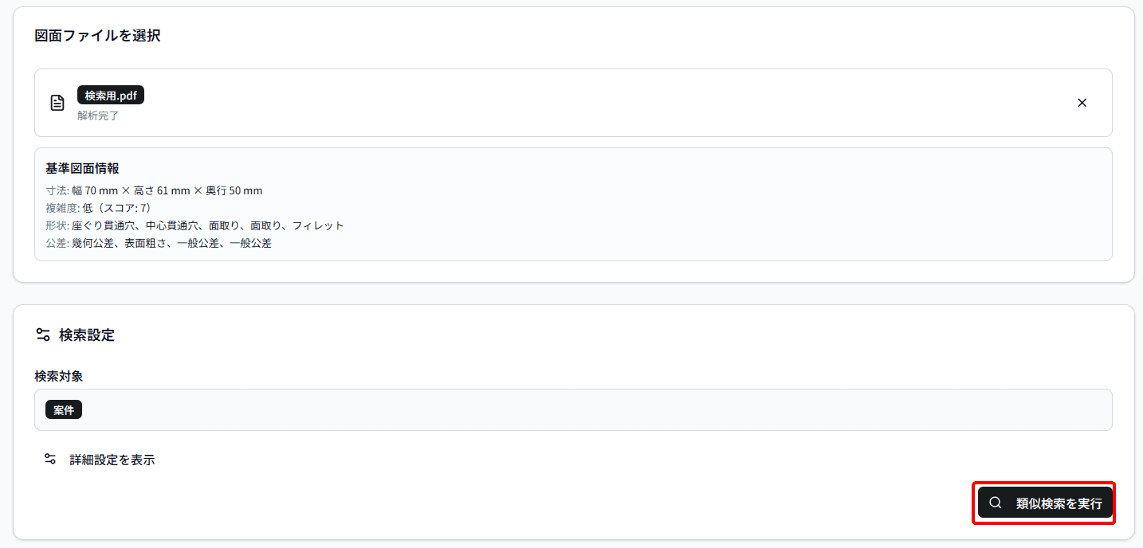Click the 基準図面情報 heading
1143x548 pixels.
click(82, 168)
